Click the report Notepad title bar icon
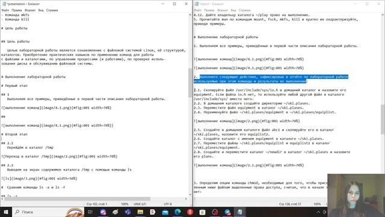 197,4
